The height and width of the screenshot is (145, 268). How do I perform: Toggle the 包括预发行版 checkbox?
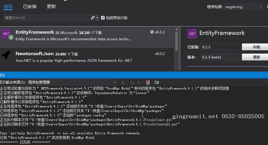point(103,18)
